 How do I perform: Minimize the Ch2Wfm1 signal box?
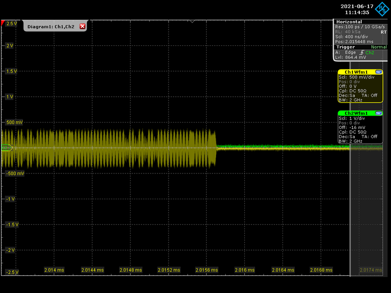378,113
